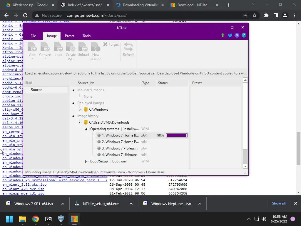Collapse the C:\Users\VM6\Downloads node
This screenshot has width=301, height=226.
click(79, 123)
